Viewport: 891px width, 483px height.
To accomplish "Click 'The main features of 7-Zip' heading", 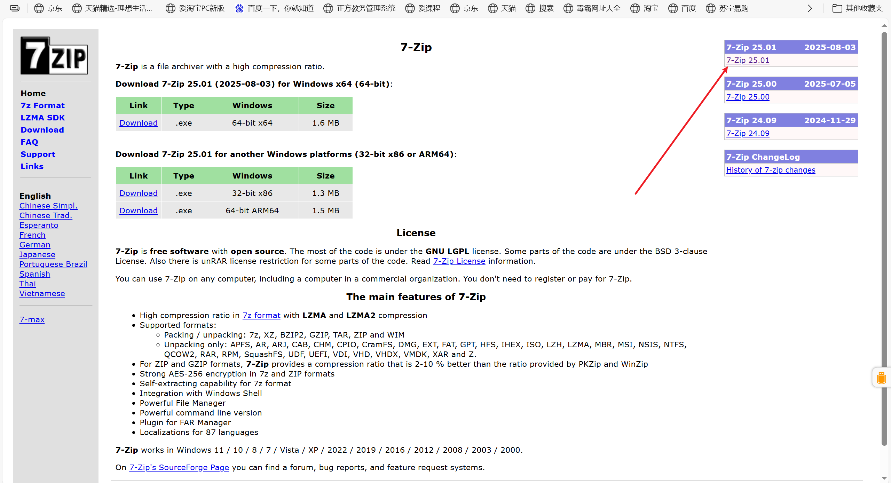I will pos(416,297).
